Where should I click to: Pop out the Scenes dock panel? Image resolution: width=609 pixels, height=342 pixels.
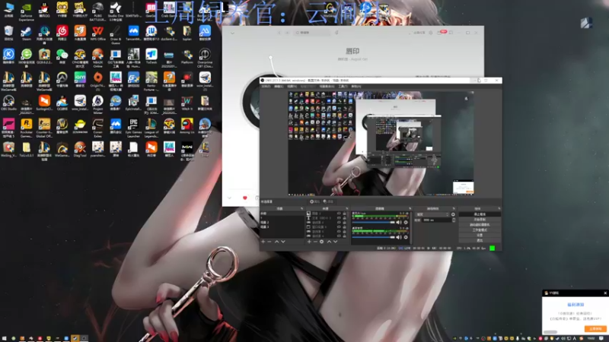[301, 208]
